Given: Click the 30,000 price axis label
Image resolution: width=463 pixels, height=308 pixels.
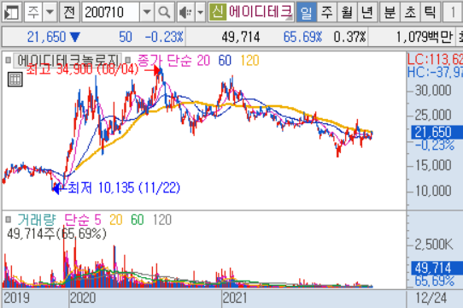Looking at the screenshot, I should 433,90.
